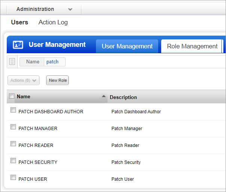Open the PATCH MANAGER role name
Screen dimensions: 226x192
(x=38, y=128)
